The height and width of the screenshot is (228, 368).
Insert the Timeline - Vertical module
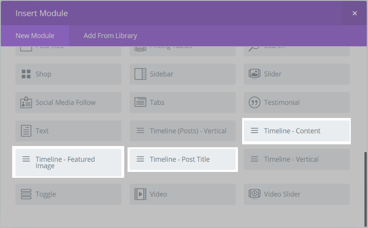[296, 159]
